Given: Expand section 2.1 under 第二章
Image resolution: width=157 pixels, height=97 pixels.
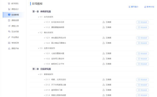Looking at the screenshot, I should [x=46, y=74].
